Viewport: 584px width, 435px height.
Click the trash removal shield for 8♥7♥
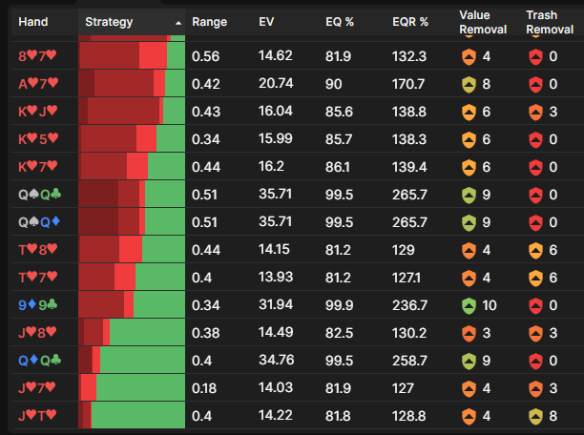pos(534,56)
